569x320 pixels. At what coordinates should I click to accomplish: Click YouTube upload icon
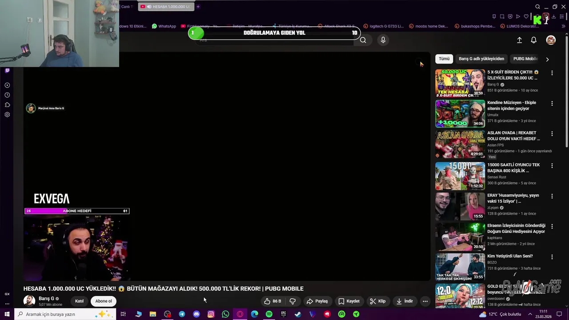click(x=519, y=40)
